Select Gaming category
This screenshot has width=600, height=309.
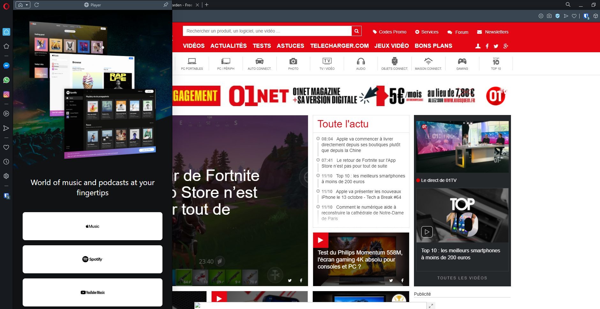[462, 64]
